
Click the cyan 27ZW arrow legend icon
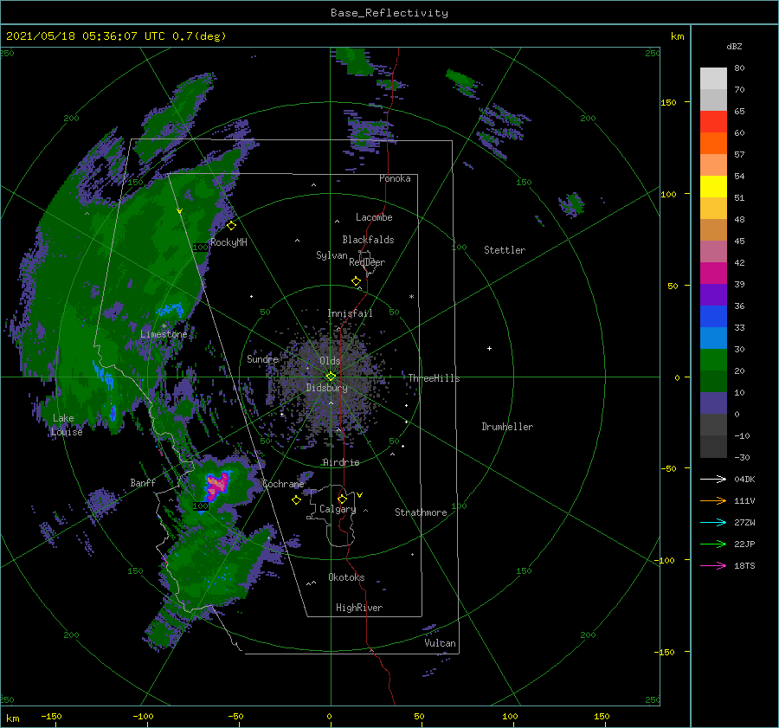pyautogui.click(x=713, y=522)
